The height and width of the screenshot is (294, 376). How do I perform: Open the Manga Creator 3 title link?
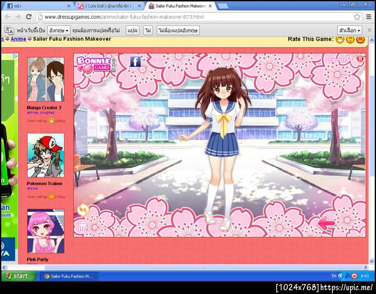44,108
